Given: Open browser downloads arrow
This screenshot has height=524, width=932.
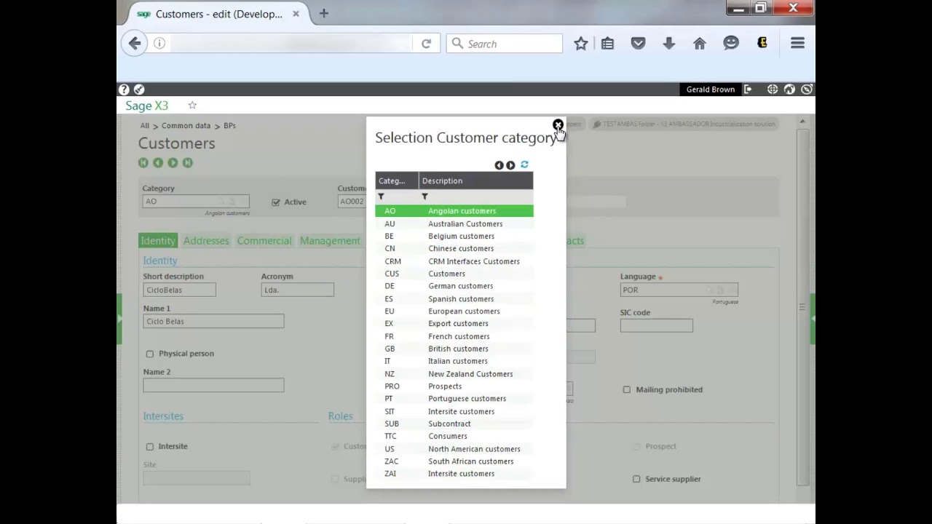Looking at the screenshot, I should point(668,44).
